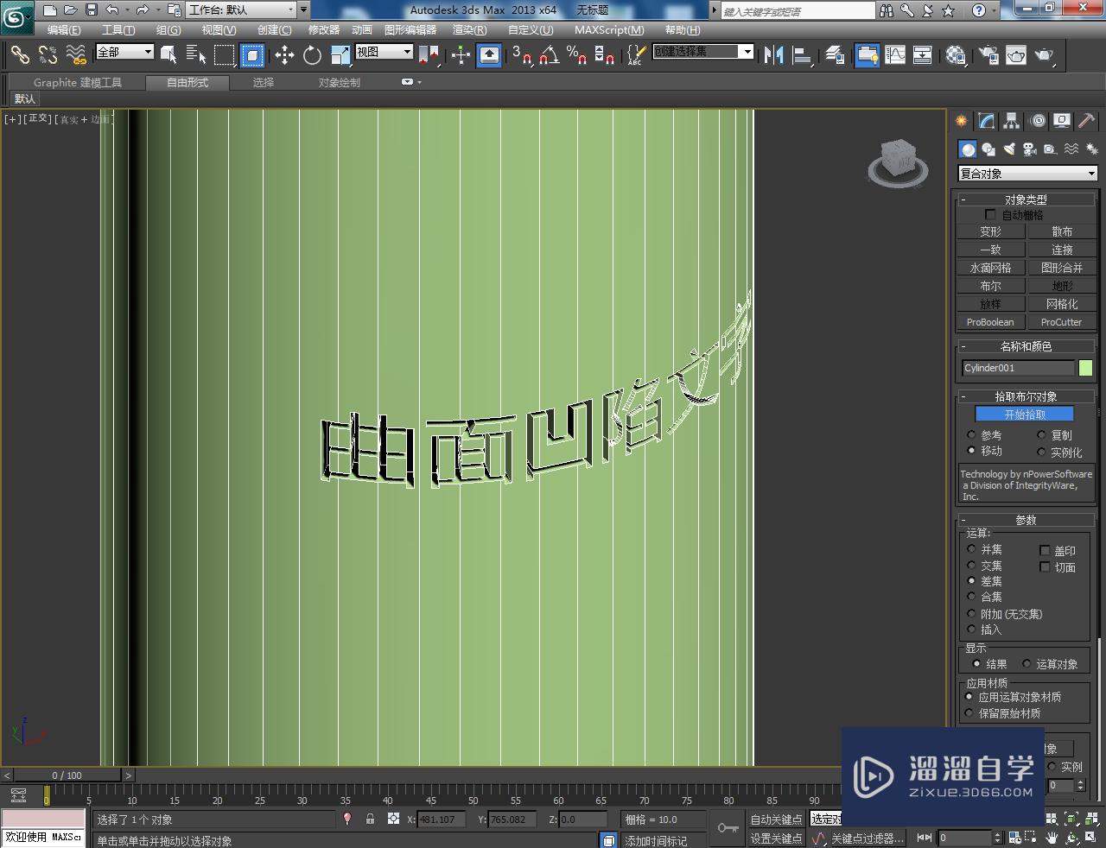
Task: Click the X coordinate field
Action: tap(442, 820)
